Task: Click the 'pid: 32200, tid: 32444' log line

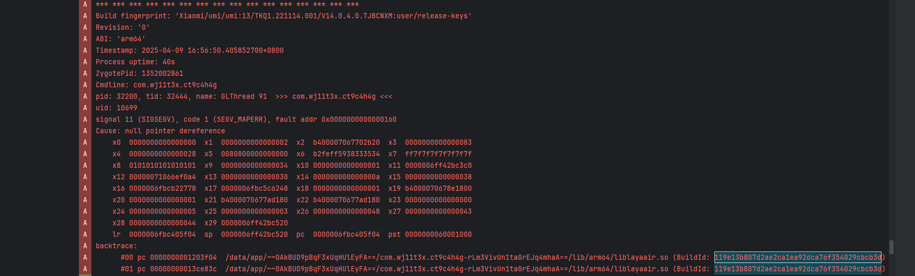Action: point(244,96)
